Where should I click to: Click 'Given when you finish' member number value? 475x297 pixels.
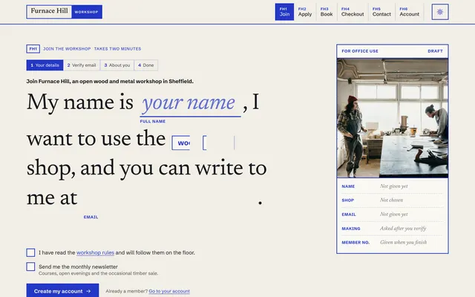pos(404,242)
